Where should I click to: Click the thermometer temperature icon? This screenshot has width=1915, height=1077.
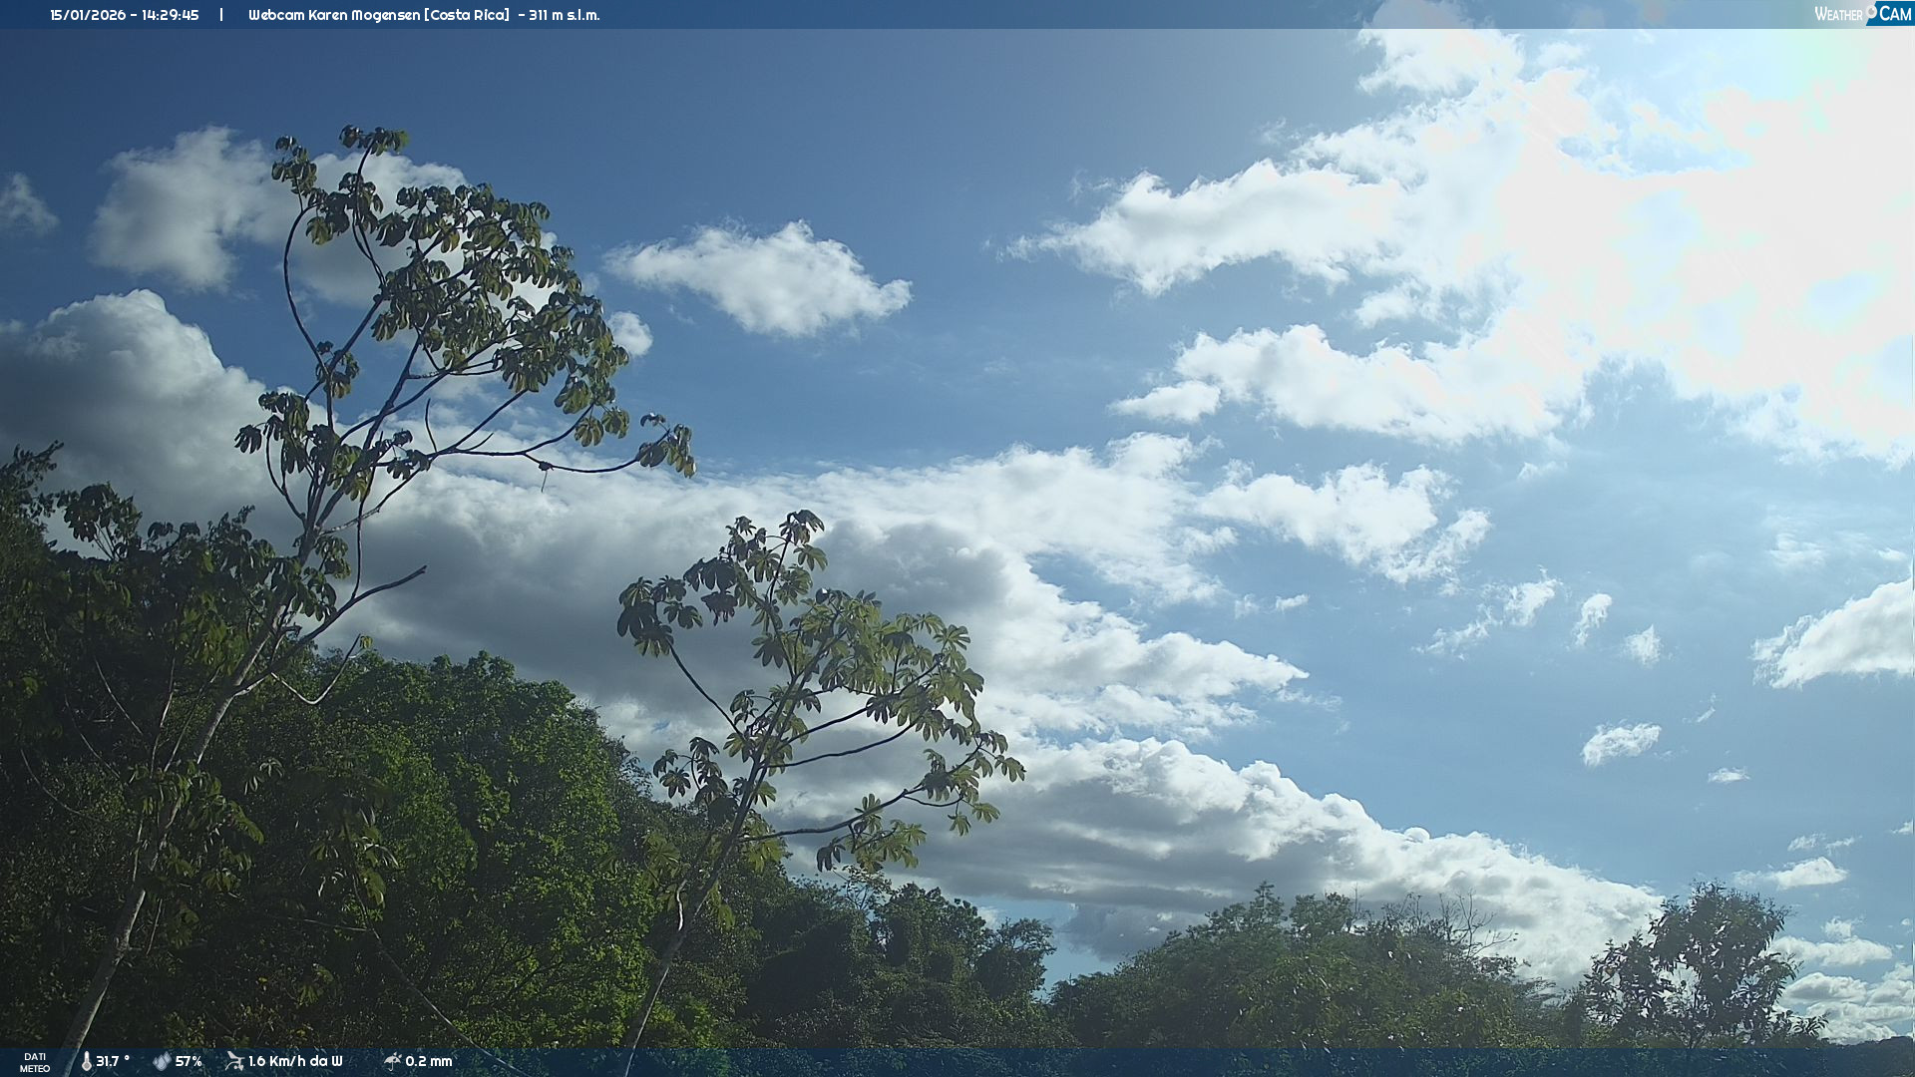pyautogui.click(x=86, y=1061)
